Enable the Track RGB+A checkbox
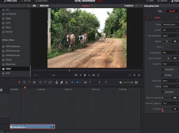The height and width of the screenshot is (133, 179). 163,70
